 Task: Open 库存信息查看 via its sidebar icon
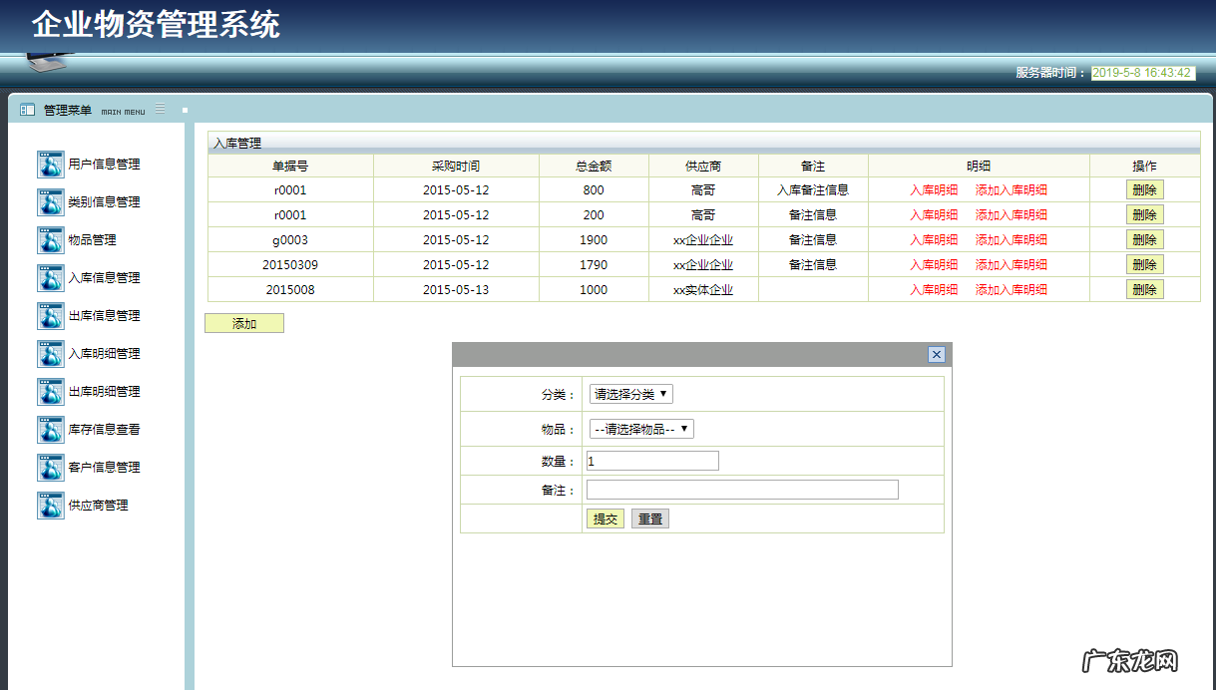[50, 429]
